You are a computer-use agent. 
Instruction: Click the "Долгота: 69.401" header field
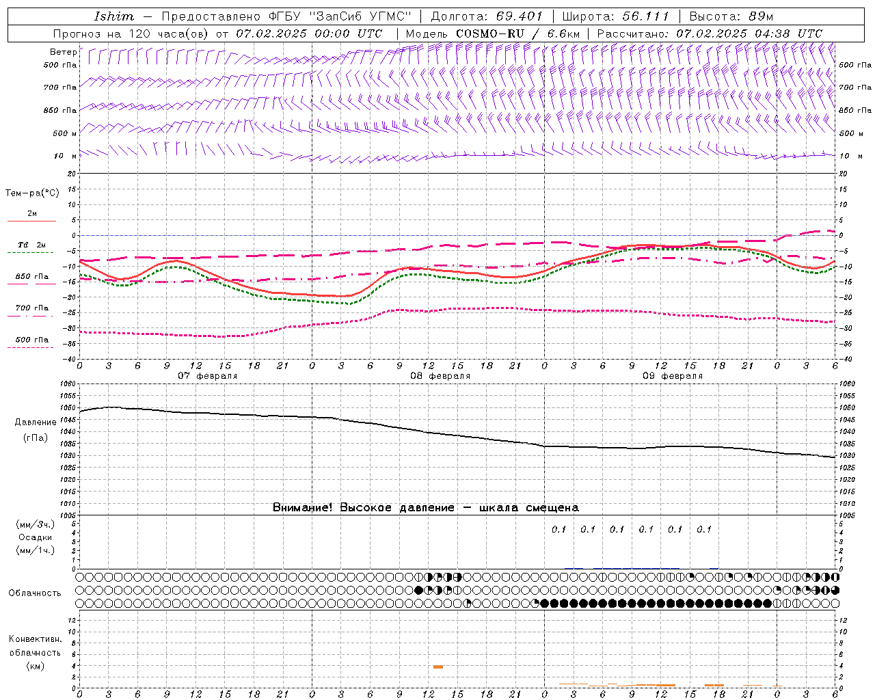point(486,16)
